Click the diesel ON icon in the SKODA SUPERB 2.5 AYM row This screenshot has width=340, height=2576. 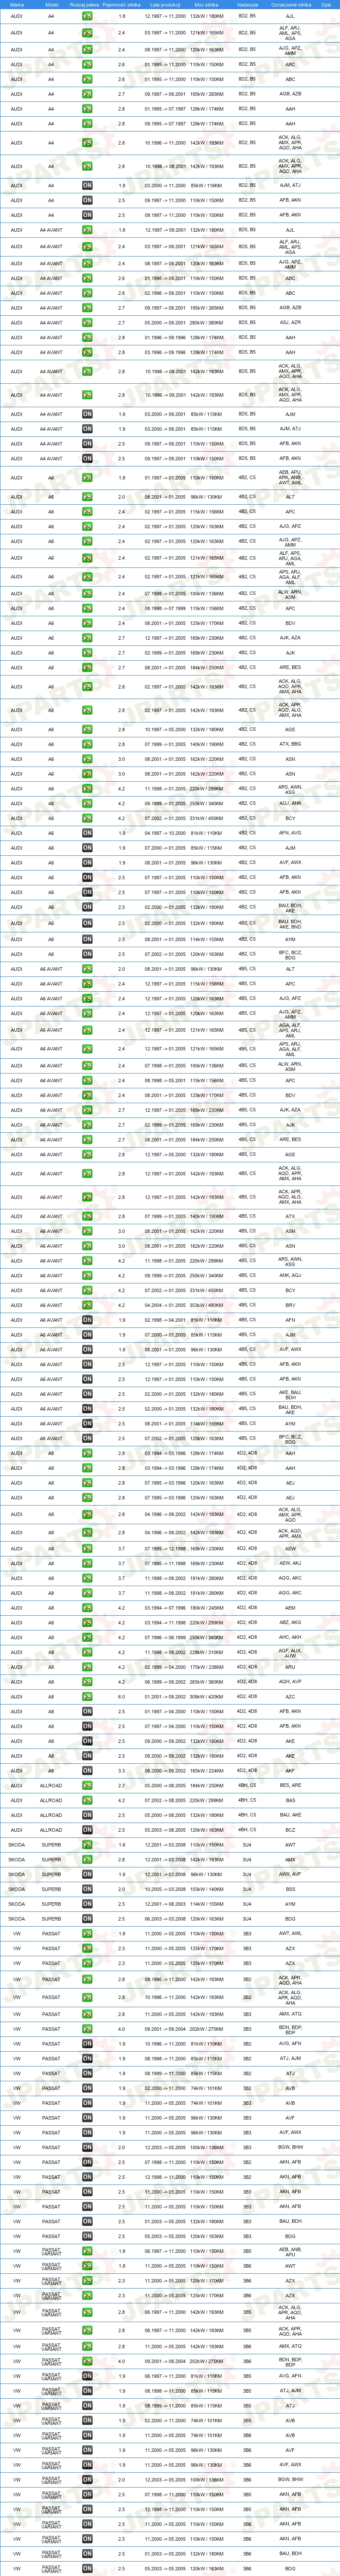click(88, 1904)
